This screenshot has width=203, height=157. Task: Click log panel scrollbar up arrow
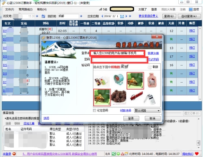199,119
